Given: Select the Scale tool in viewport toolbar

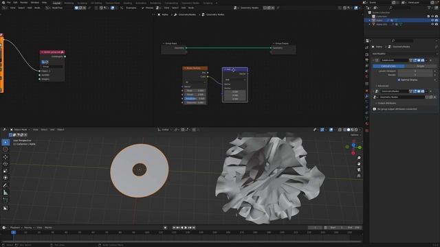Looking at the screenshot, I should [5, 171].
